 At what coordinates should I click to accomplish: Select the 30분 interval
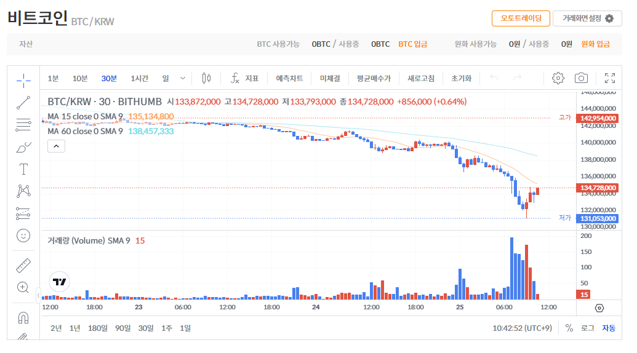click(x=109, y=78)
